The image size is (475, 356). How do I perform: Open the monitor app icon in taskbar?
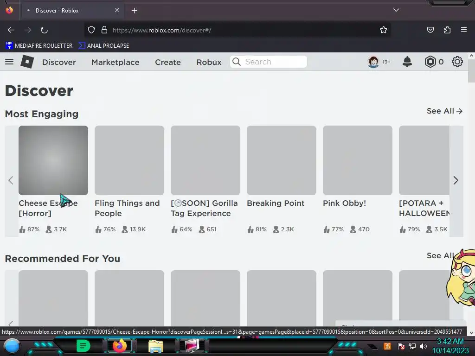[x=193, y=346]
